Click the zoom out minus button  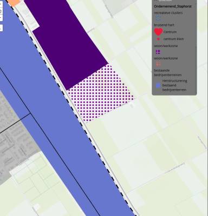pyautogui.click(x=1, y=18)
